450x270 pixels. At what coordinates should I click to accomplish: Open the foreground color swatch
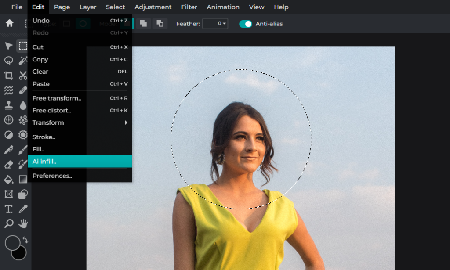[x=12, y=243]
